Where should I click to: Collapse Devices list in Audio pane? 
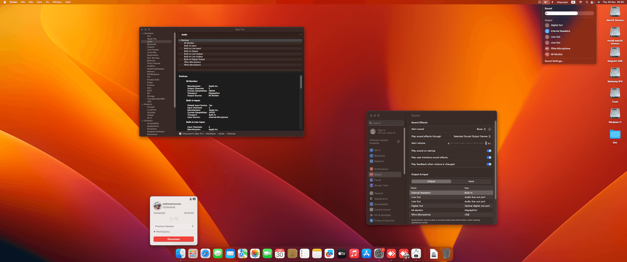[179, 40]
